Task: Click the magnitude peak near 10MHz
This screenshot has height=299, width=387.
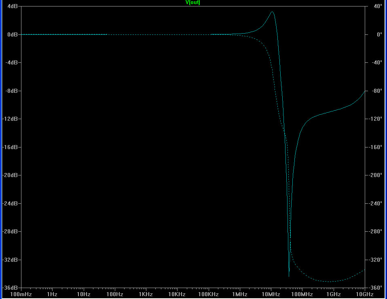Action: [272, 12]
